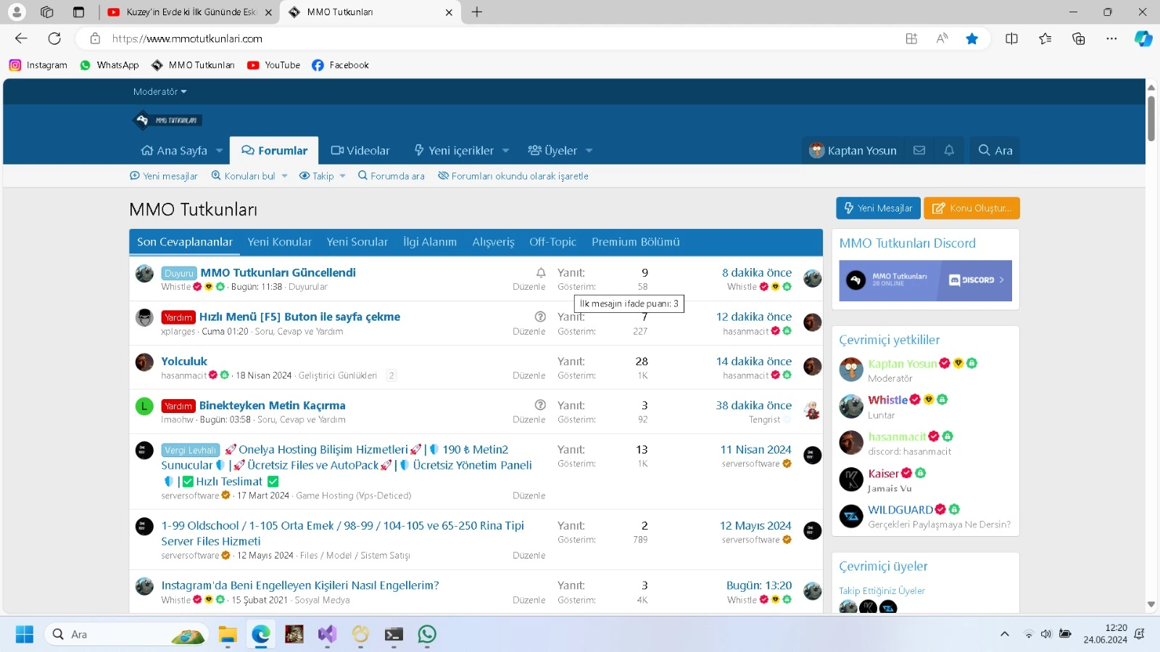The image size is (1160, 652).
Task: Open WhatsApp from taskbar
Action: click(x=427, y=635)
